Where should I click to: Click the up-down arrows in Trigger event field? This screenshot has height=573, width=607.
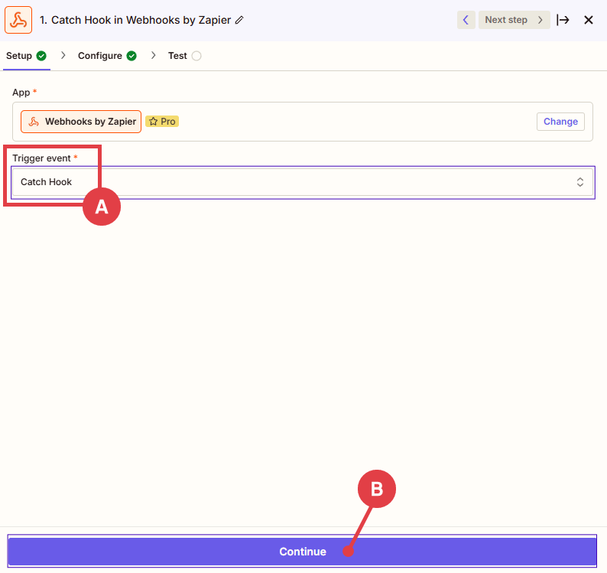click(x=580, y=182)
